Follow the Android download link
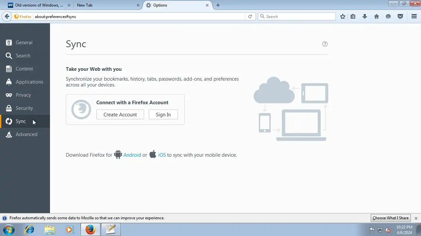This screenshot has height=236, width=421. 132,155
